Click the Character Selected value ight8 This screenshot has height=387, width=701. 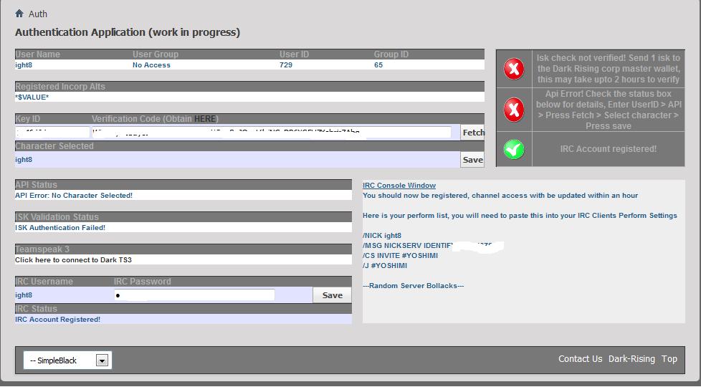pos(24,160)
